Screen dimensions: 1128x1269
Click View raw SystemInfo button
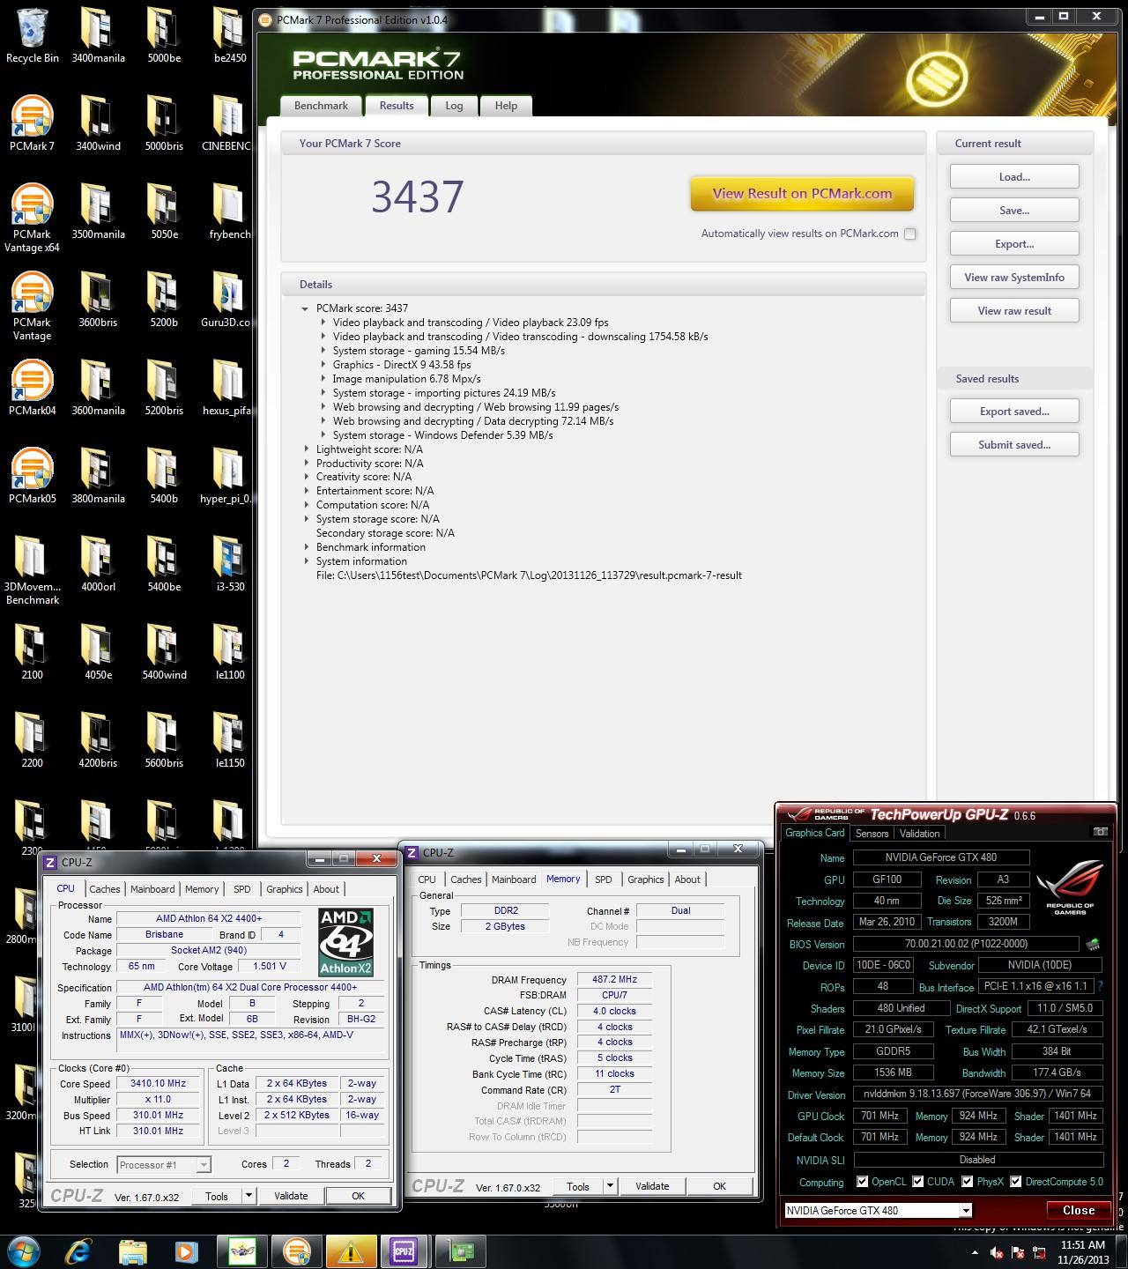[1014, 278]
